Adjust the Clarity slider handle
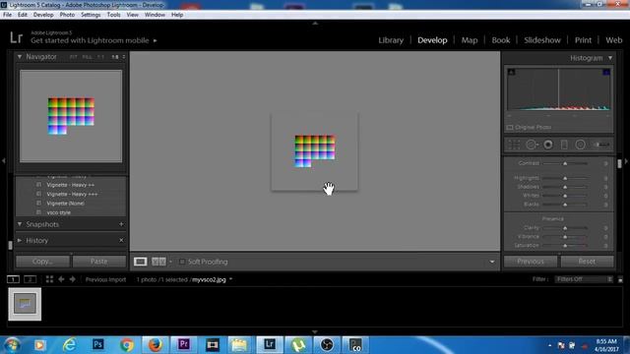Screen dimensions: 630x354 click(x=565, y=228)
